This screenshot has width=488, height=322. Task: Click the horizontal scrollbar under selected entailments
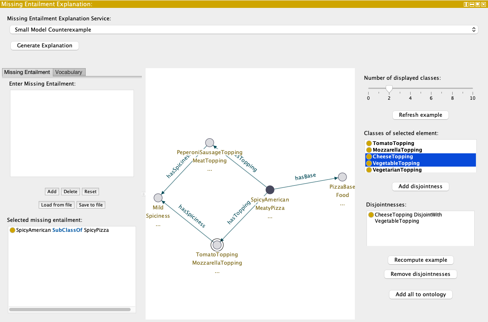point(69,310)
